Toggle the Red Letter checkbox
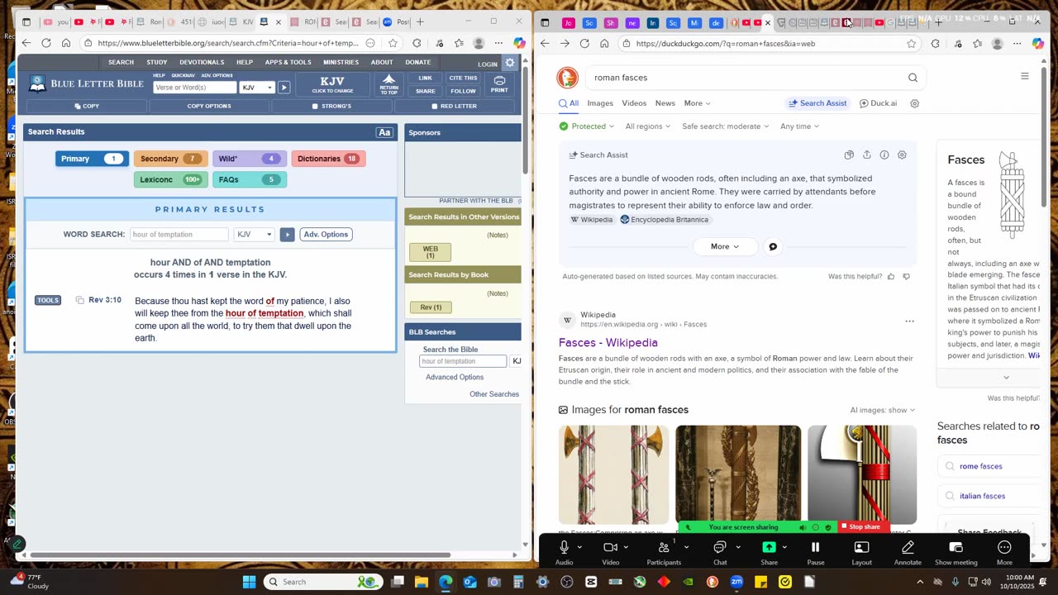Viewport: 1058px width, 595px height. click(x=435, y=107)
